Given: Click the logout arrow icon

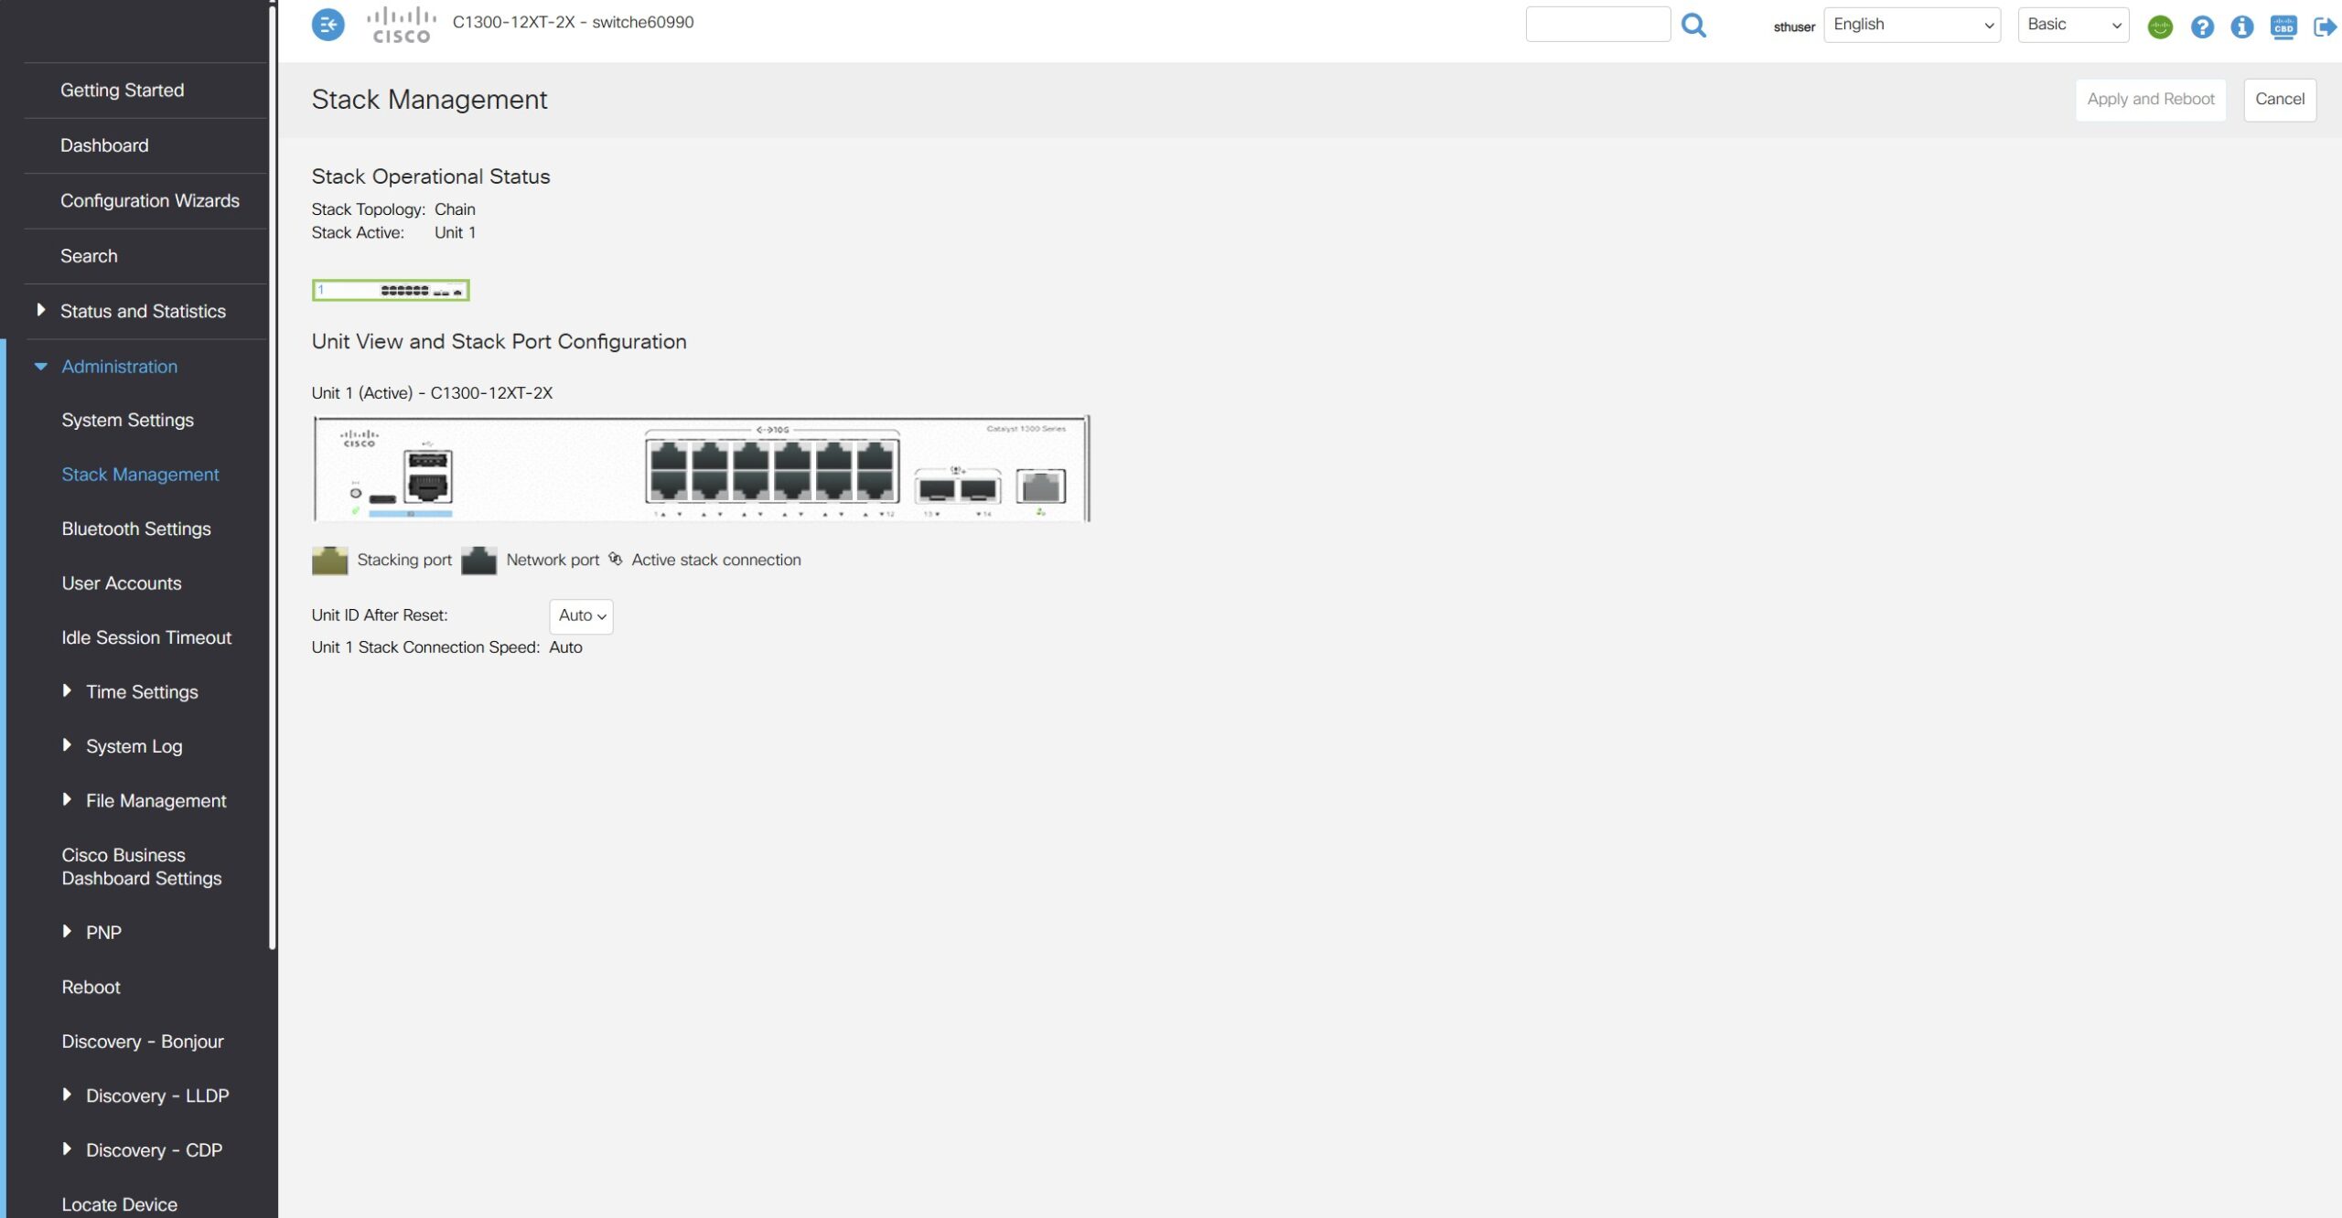Looking at the screenshot, I should click(2324, 27).
